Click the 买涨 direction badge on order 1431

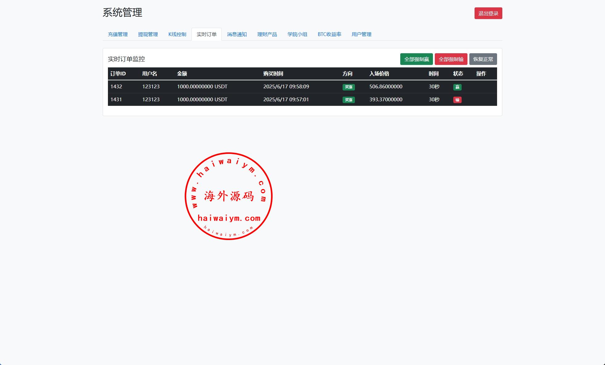pyautogui.click(x=348, y=100)
